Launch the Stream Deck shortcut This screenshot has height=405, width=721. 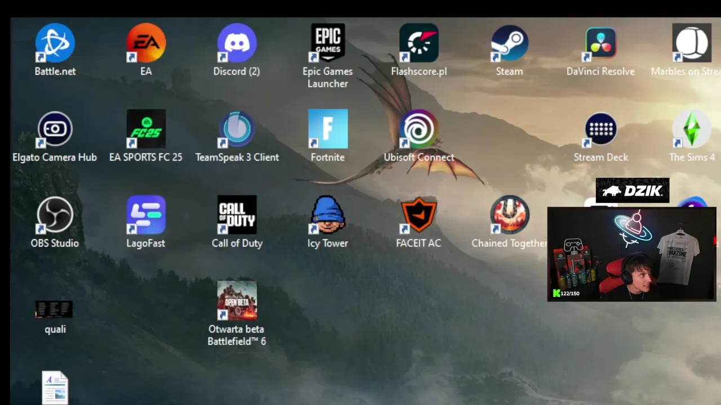[x=600, y=129]
